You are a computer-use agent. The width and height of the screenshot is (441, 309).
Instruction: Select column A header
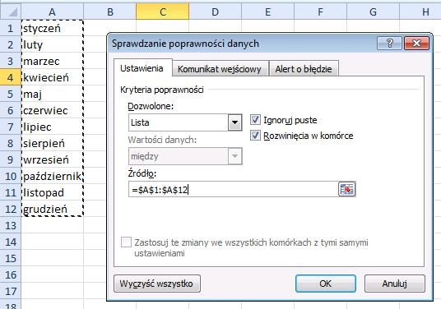point(52,12)
